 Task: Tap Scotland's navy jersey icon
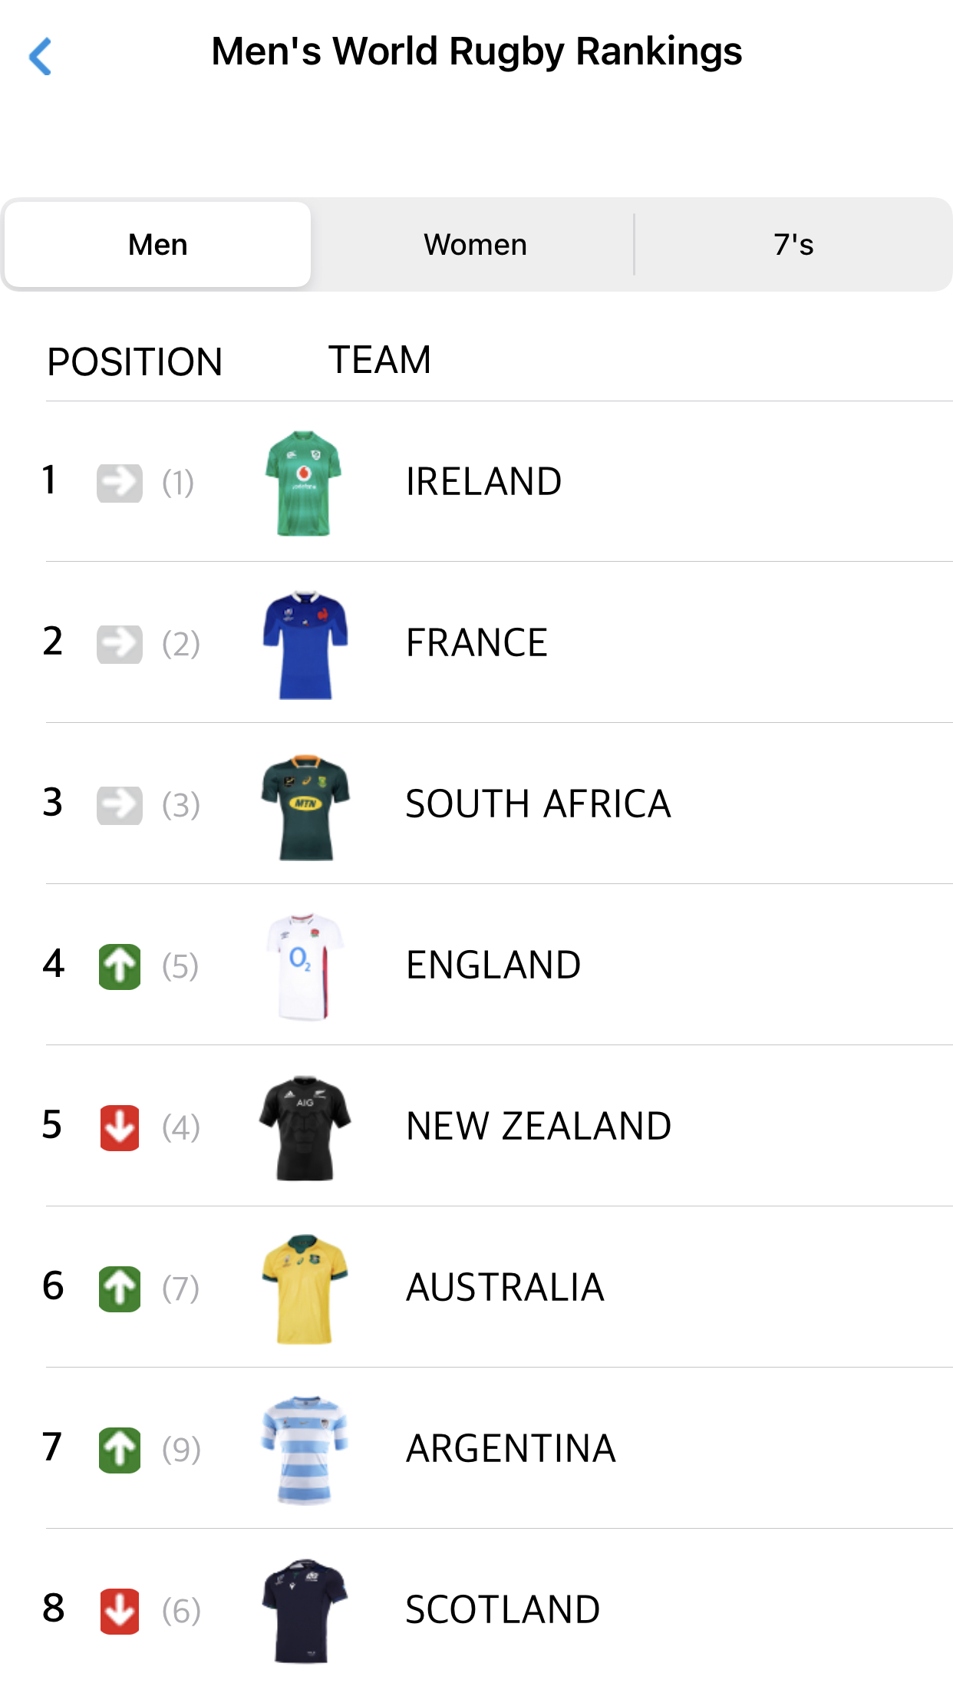coord(305,1611)
